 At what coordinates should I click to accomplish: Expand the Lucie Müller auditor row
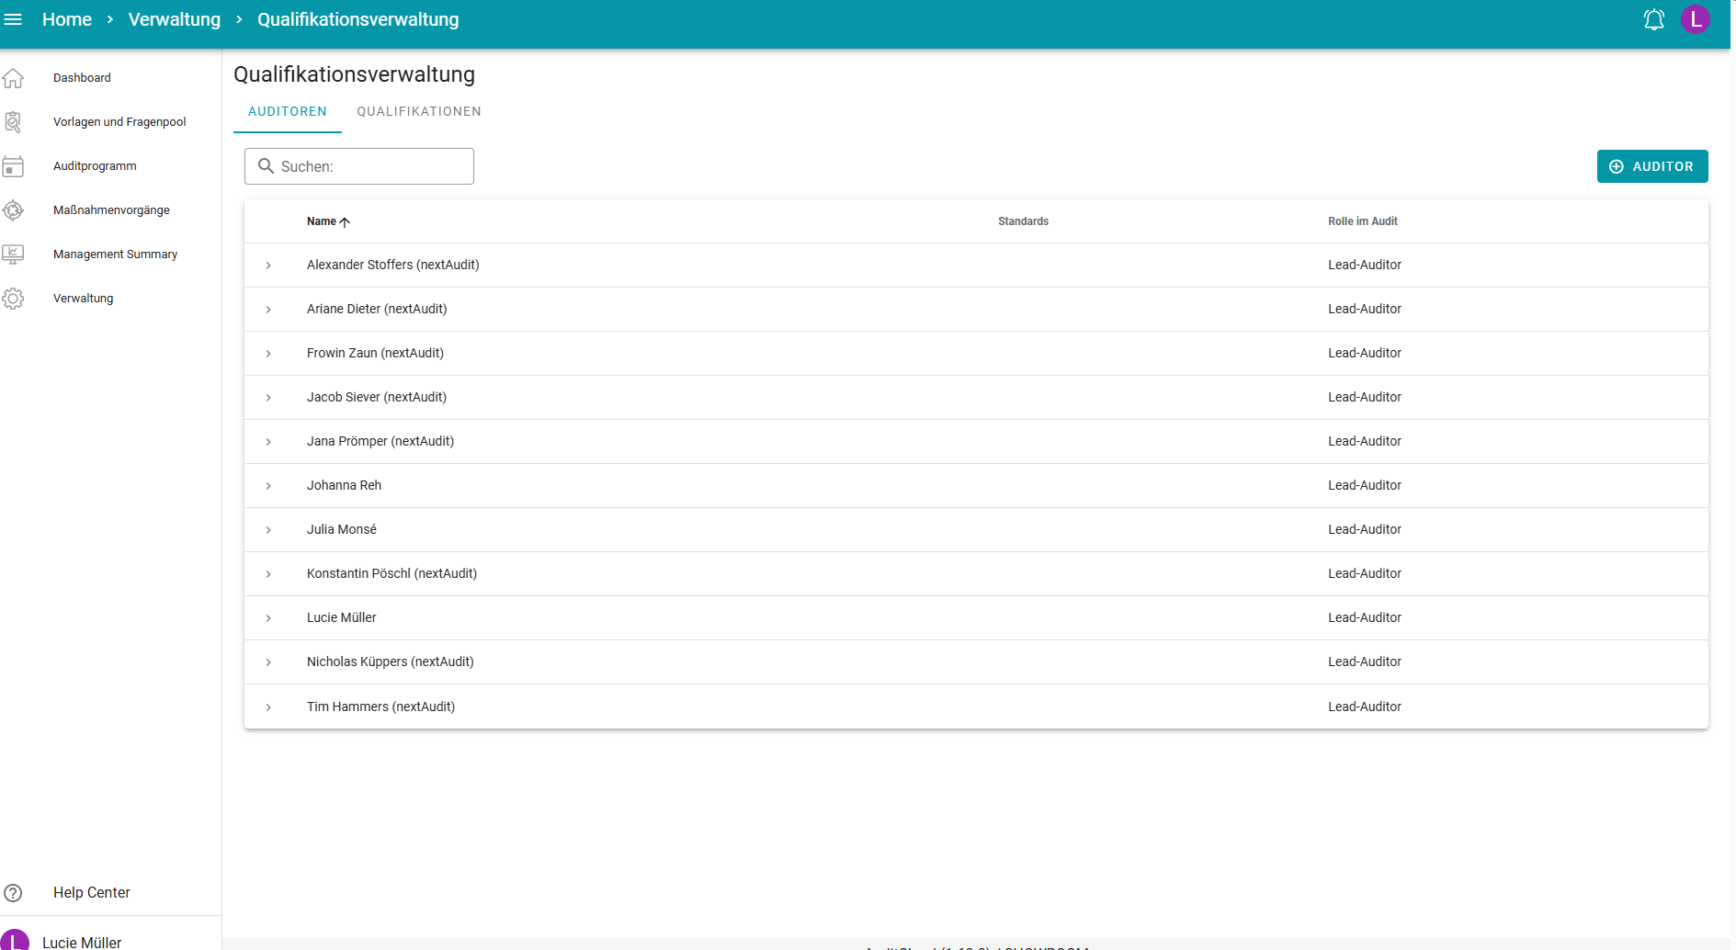pyautogui.click(x=268, y=618)
